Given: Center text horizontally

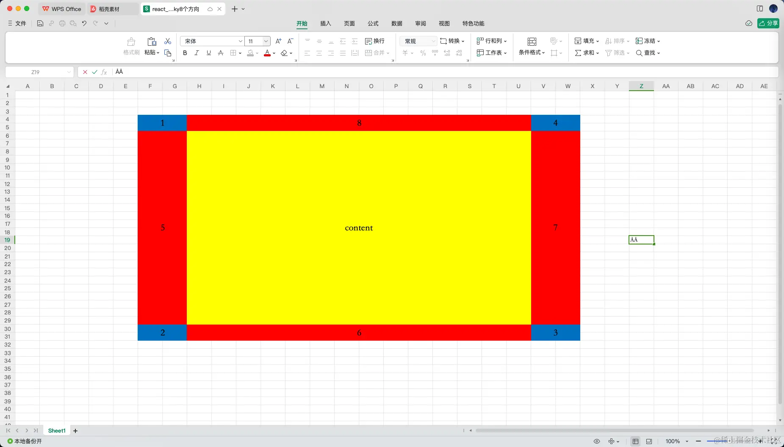Looking at the screenshot, I should 319,53.
